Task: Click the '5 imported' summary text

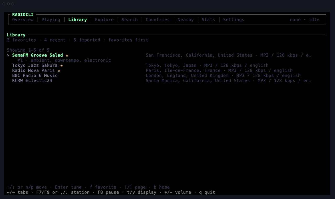Action: pos(87,40)
